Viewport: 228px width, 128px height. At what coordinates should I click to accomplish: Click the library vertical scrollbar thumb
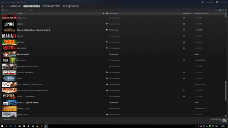[x=226, y=91]
